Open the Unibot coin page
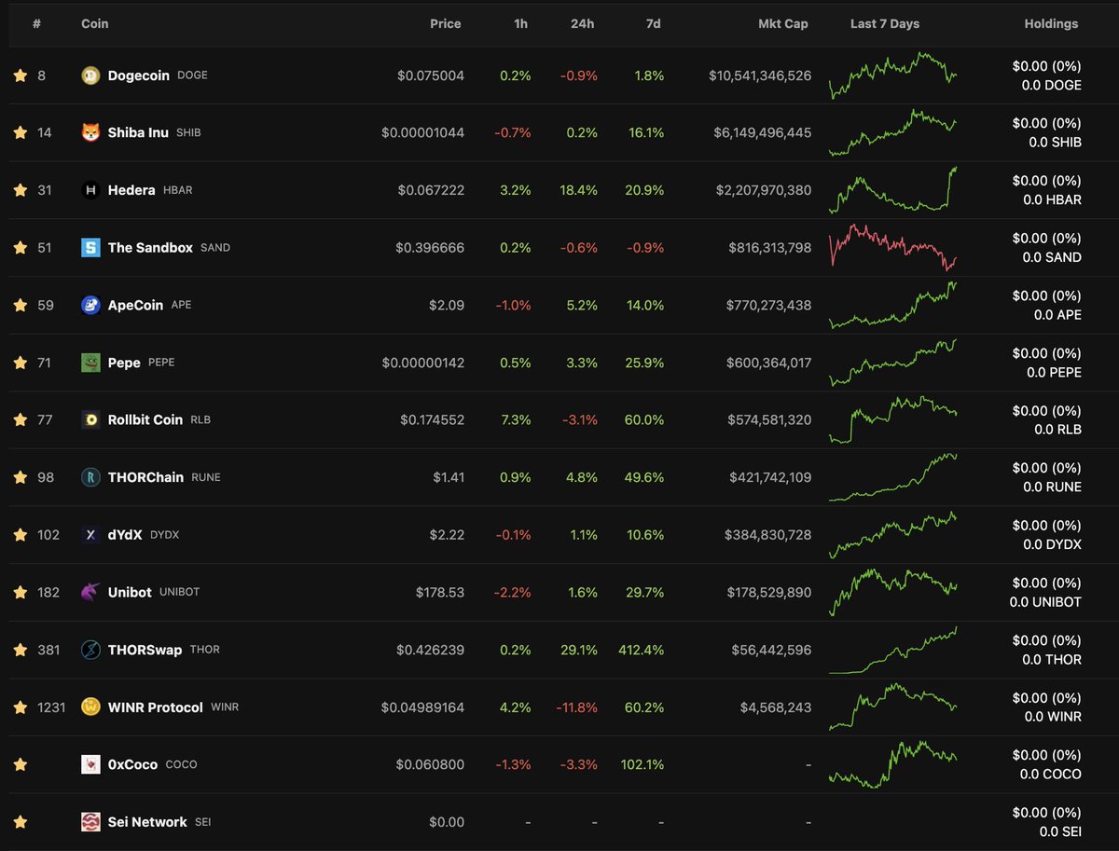Image resolution: width=1119 pixels, height=851 pixels. (x=130, y=592)
